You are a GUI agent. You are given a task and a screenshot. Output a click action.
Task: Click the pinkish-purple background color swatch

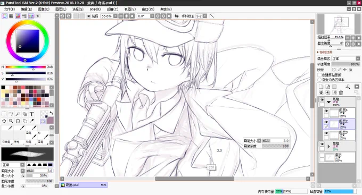50,120
